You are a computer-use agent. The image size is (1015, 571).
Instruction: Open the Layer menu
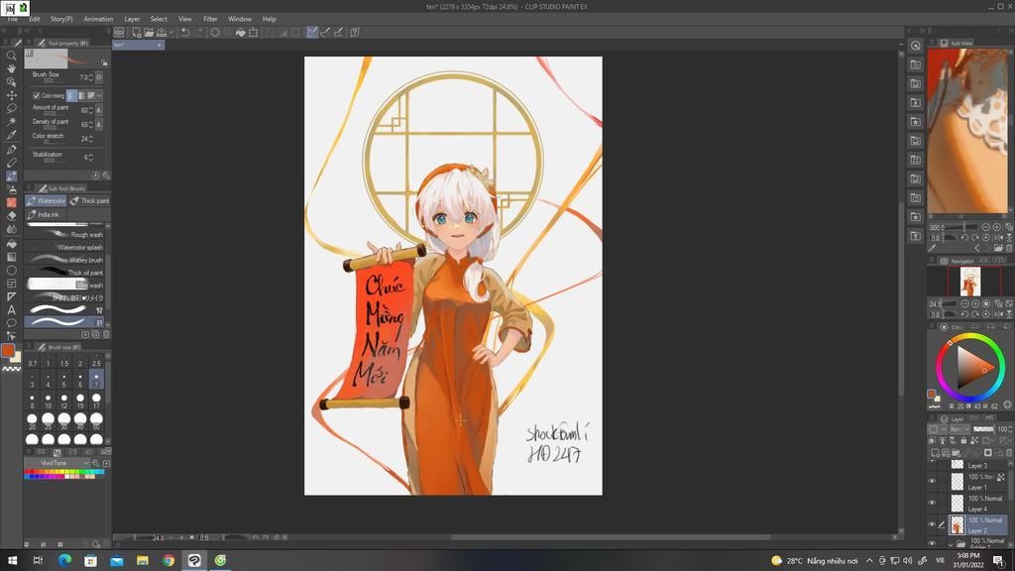[132, 19]
